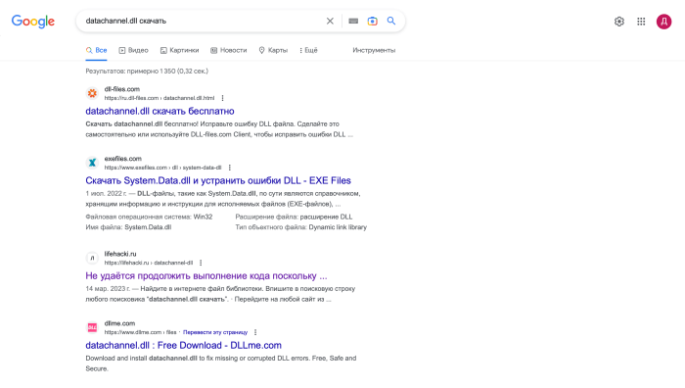Screen dimensions: 685x388
Task: Open 'datachannel.dll скачать бесплатно' result
Action: point(160,111)
